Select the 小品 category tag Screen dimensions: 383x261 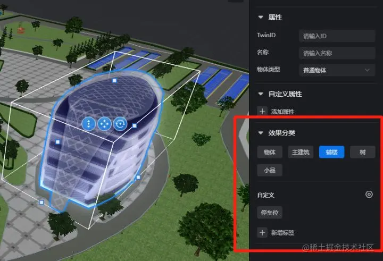click(270, 170)
